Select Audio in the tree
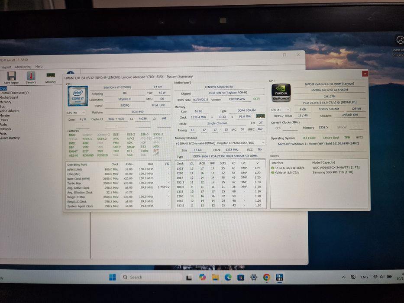404x303 pixels. tap(3, 125)
